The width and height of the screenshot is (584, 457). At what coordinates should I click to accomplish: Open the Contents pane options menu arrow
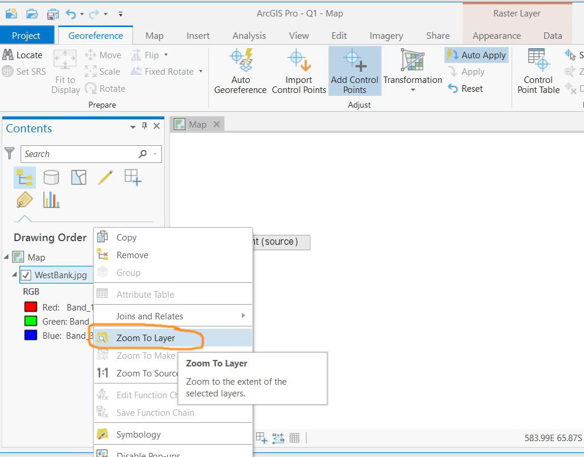pyautogui.click(x=132, y=127)
